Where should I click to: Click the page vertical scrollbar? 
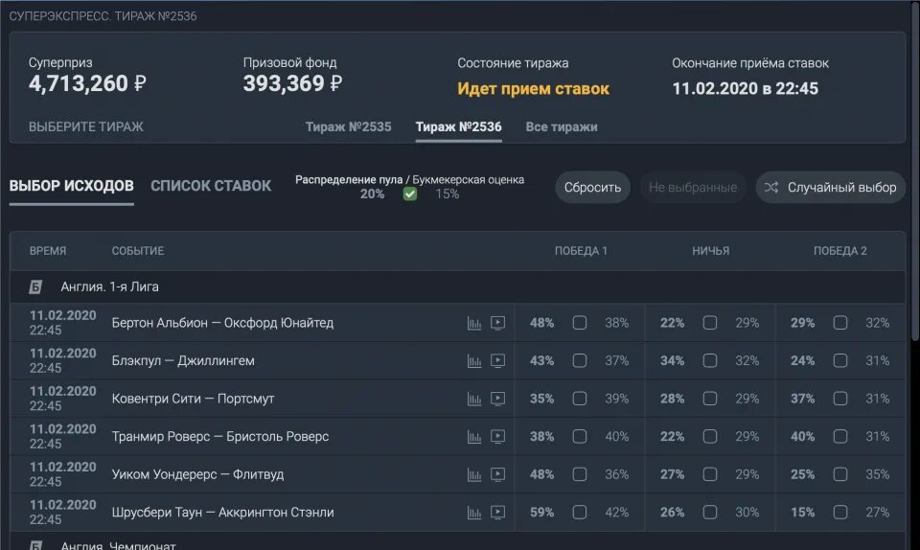(915, 170)
